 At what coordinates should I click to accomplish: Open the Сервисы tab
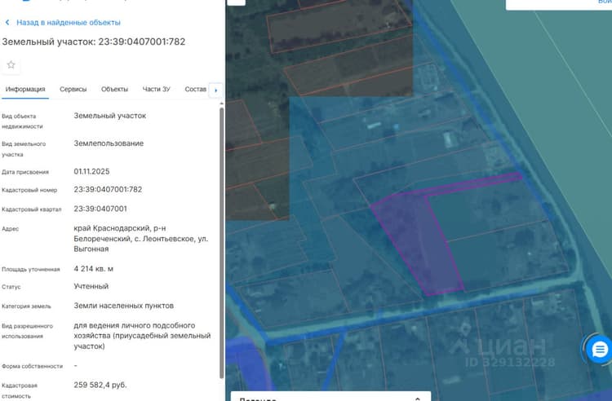tap(73, 89)
